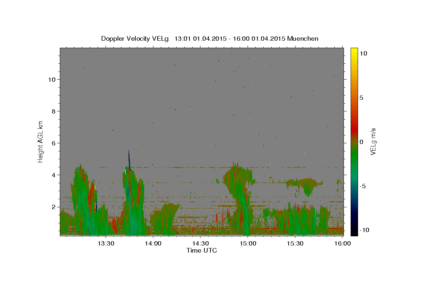Click the colorbar value -10 label

point(364,230)
